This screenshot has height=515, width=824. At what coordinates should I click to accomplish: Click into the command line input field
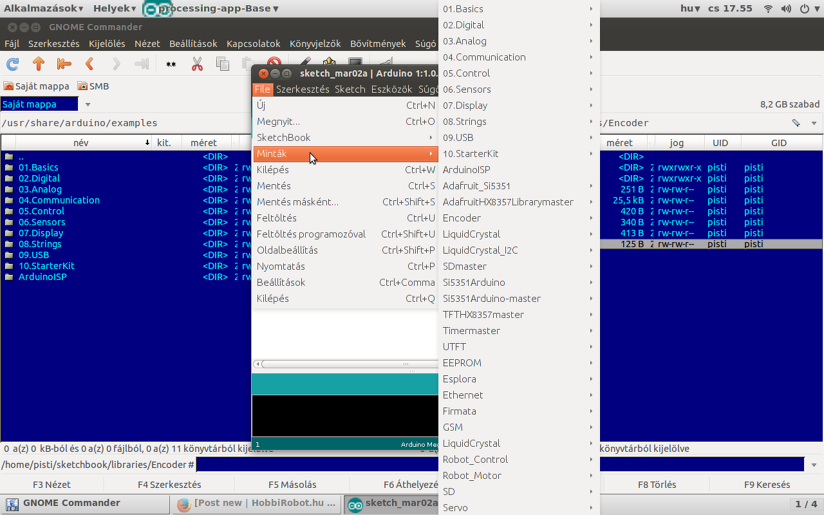click(500, 465)
